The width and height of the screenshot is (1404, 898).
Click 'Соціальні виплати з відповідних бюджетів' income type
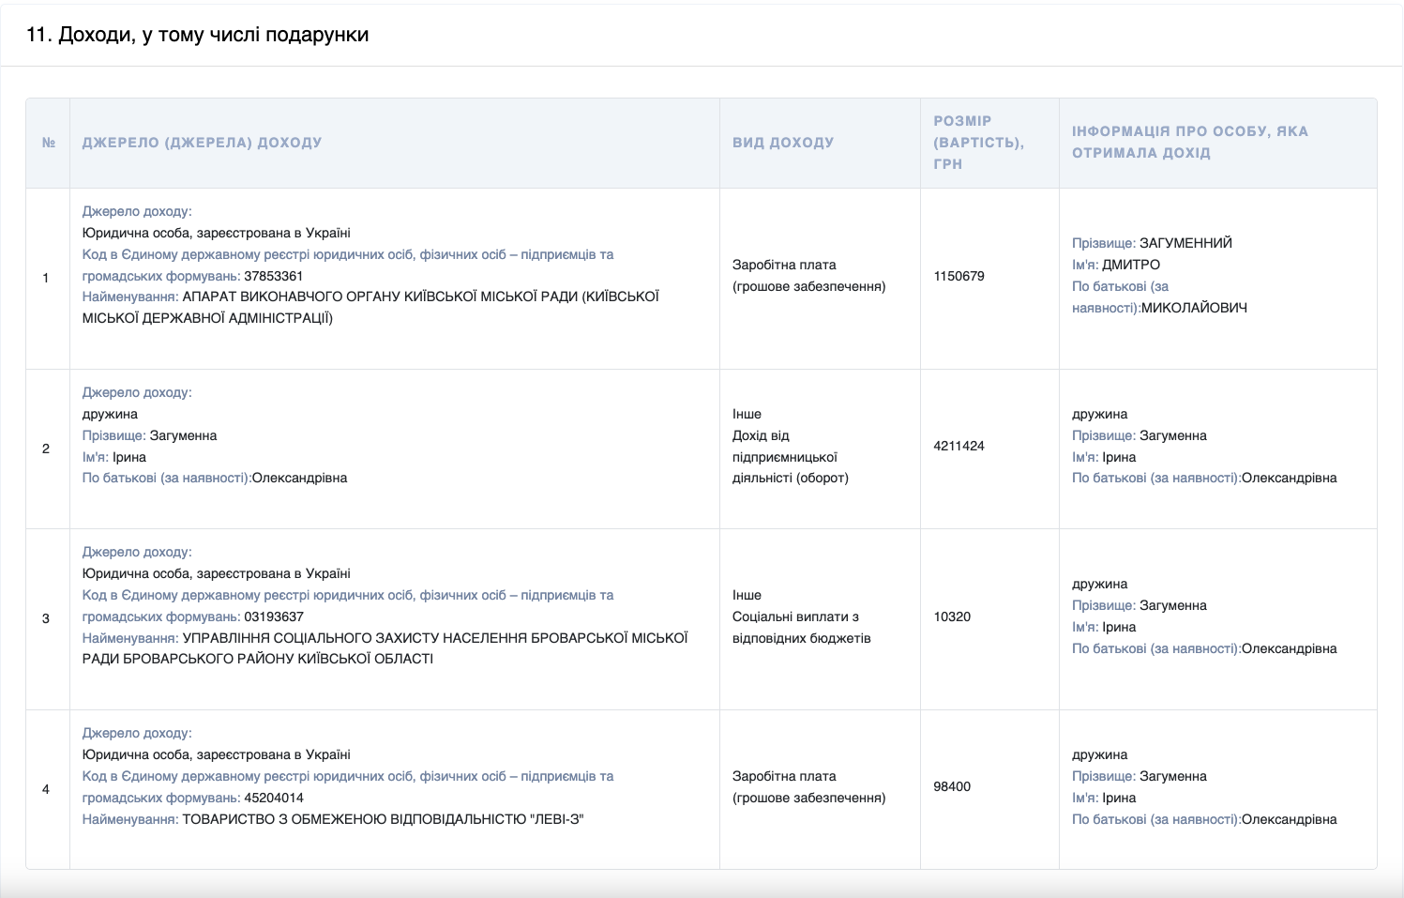click(802, 628)
